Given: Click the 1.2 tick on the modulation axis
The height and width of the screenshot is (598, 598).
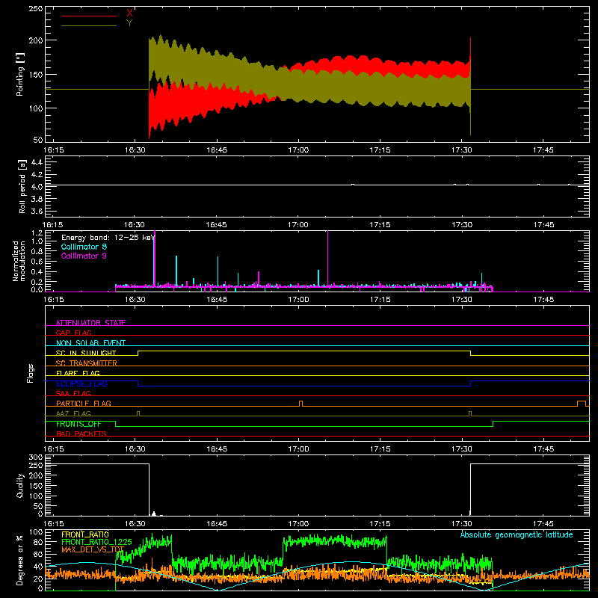Looking at the screenshot, I should point(37,232).
